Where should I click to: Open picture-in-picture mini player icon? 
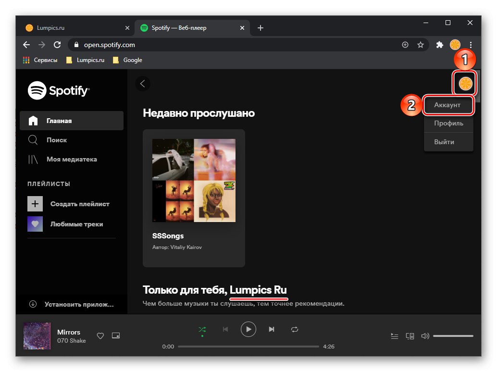(116, 335)
